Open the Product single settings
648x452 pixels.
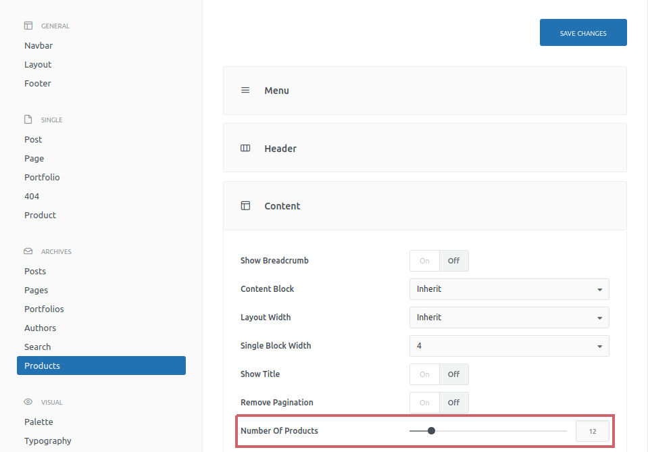point(40,216)
